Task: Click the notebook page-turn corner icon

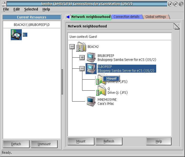Action: pyautogui.click(x=176, y=26)
